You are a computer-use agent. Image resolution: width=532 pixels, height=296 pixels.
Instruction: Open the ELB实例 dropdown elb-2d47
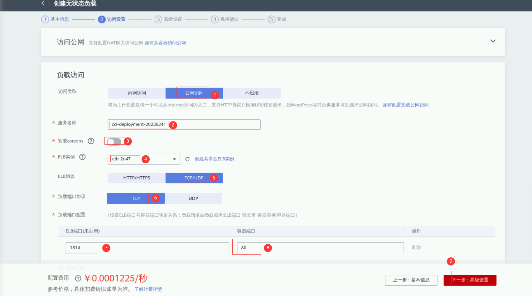click(144, 159)
